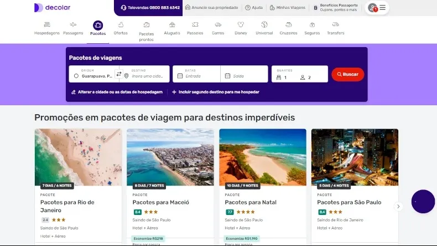The height and width of the screenshot is (246, 437).
Task: Click the Carros car icon
Action: click(x=218, y=24)
